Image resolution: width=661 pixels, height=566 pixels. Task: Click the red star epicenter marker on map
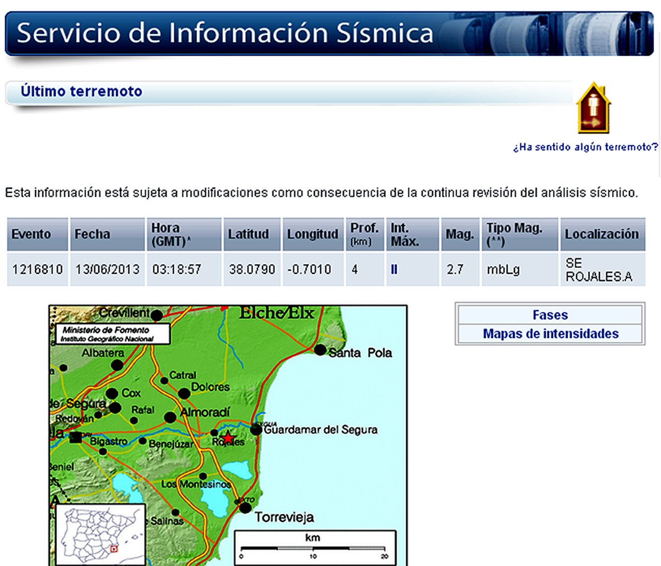pyautogui.click(x=227, y=438)
